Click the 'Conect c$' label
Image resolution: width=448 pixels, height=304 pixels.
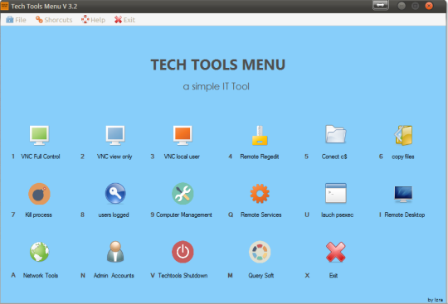click(x=334, y=157)
